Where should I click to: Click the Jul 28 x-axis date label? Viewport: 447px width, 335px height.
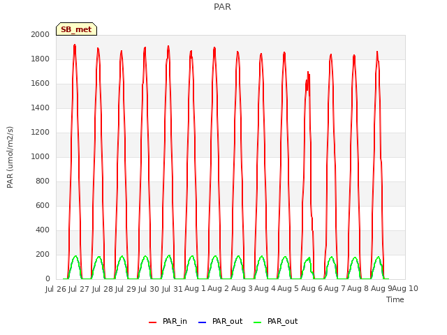point(103,289)
